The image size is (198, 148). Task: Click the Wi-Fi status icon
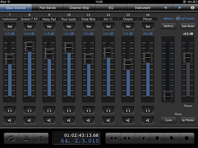(9, 2)
